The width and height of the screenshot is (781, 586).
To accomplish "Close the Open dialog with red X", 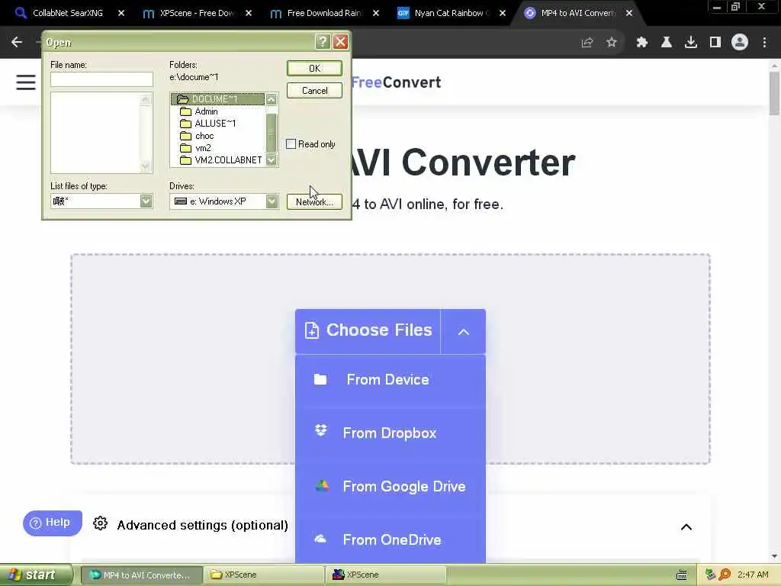I will (x=341, y=42).
